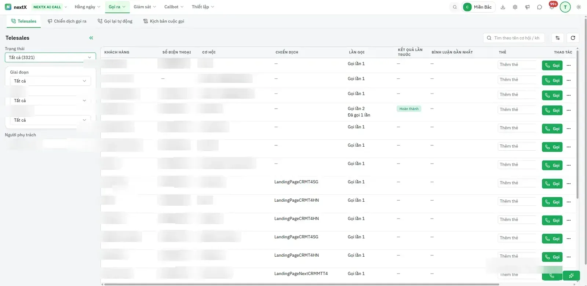Add a tag in the Gọi lần 2 row
The width and height of the screenshot is (587, 286).
pyautogui.click(x=517, y=110)
